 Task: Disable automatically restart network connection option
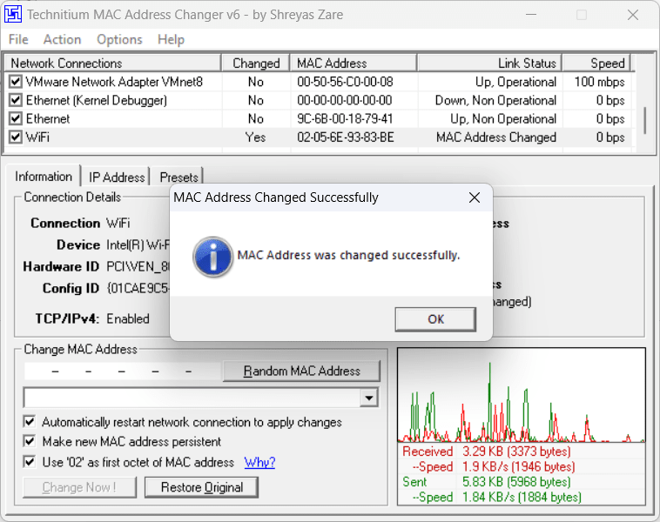click(x=30, y=421)
